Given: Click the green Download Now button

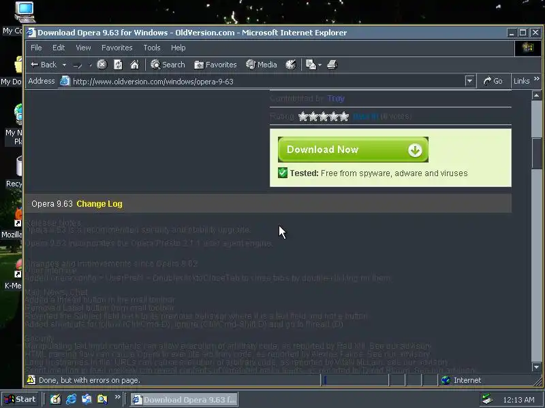Looking at the screenshot, I should [x=353, y=150].
